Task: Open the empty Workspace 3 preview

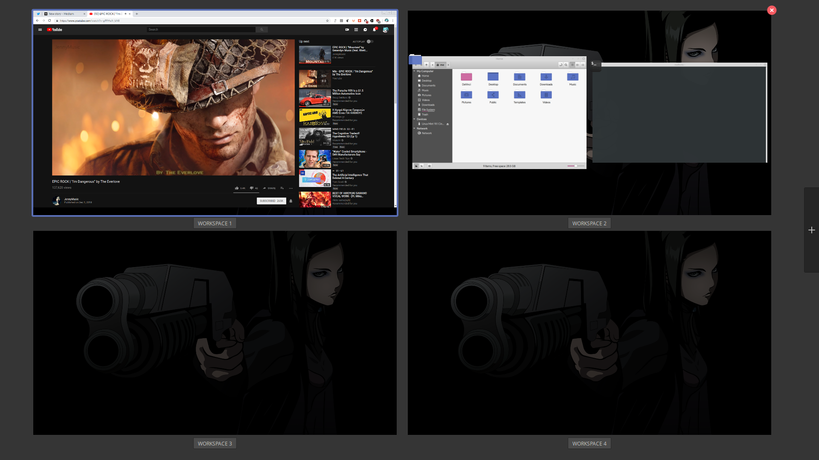Action: coord(215,333)
